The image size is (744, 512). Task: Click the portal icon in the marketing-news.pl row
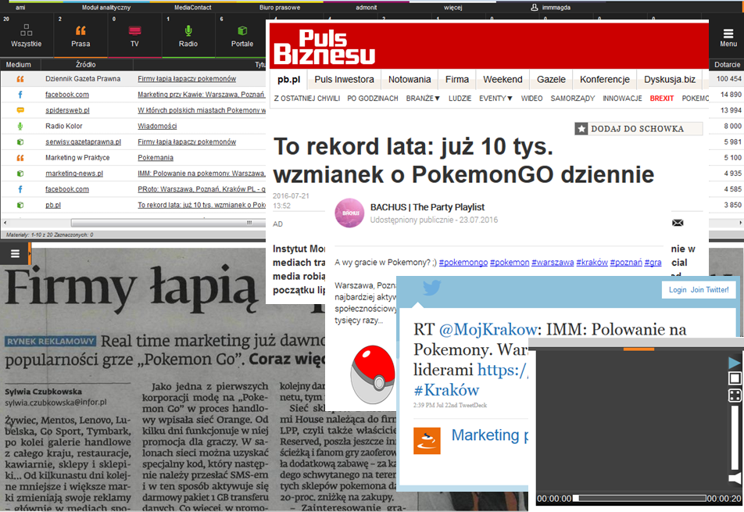coord(20,174)
